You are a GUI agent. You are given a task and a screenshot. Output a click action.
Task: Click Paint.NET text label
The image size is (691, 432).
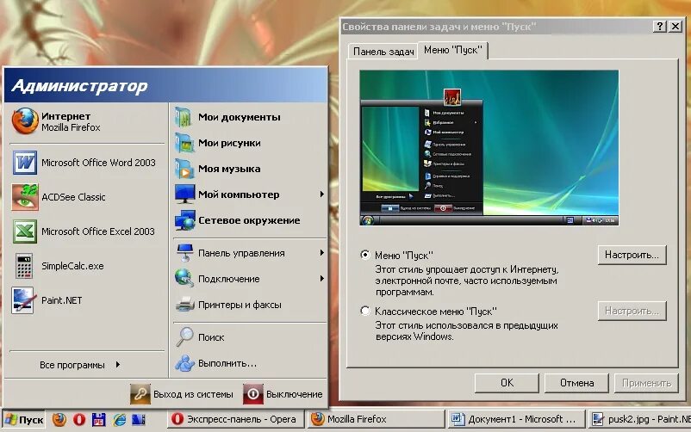[x=62, y=300]
